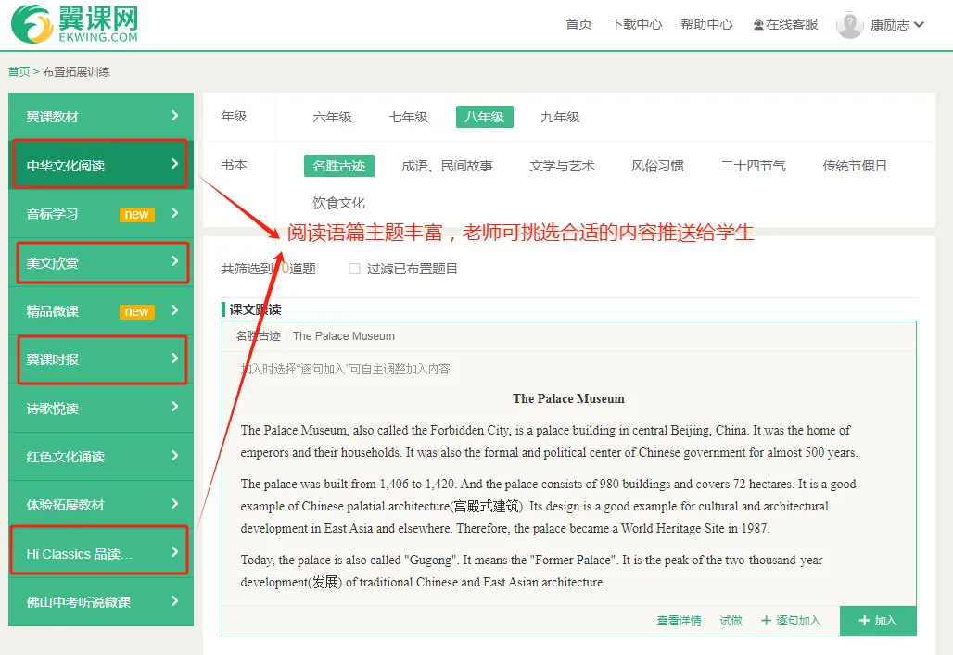Open 红色文化诵读 sidebar item

(x=101, y=457)
